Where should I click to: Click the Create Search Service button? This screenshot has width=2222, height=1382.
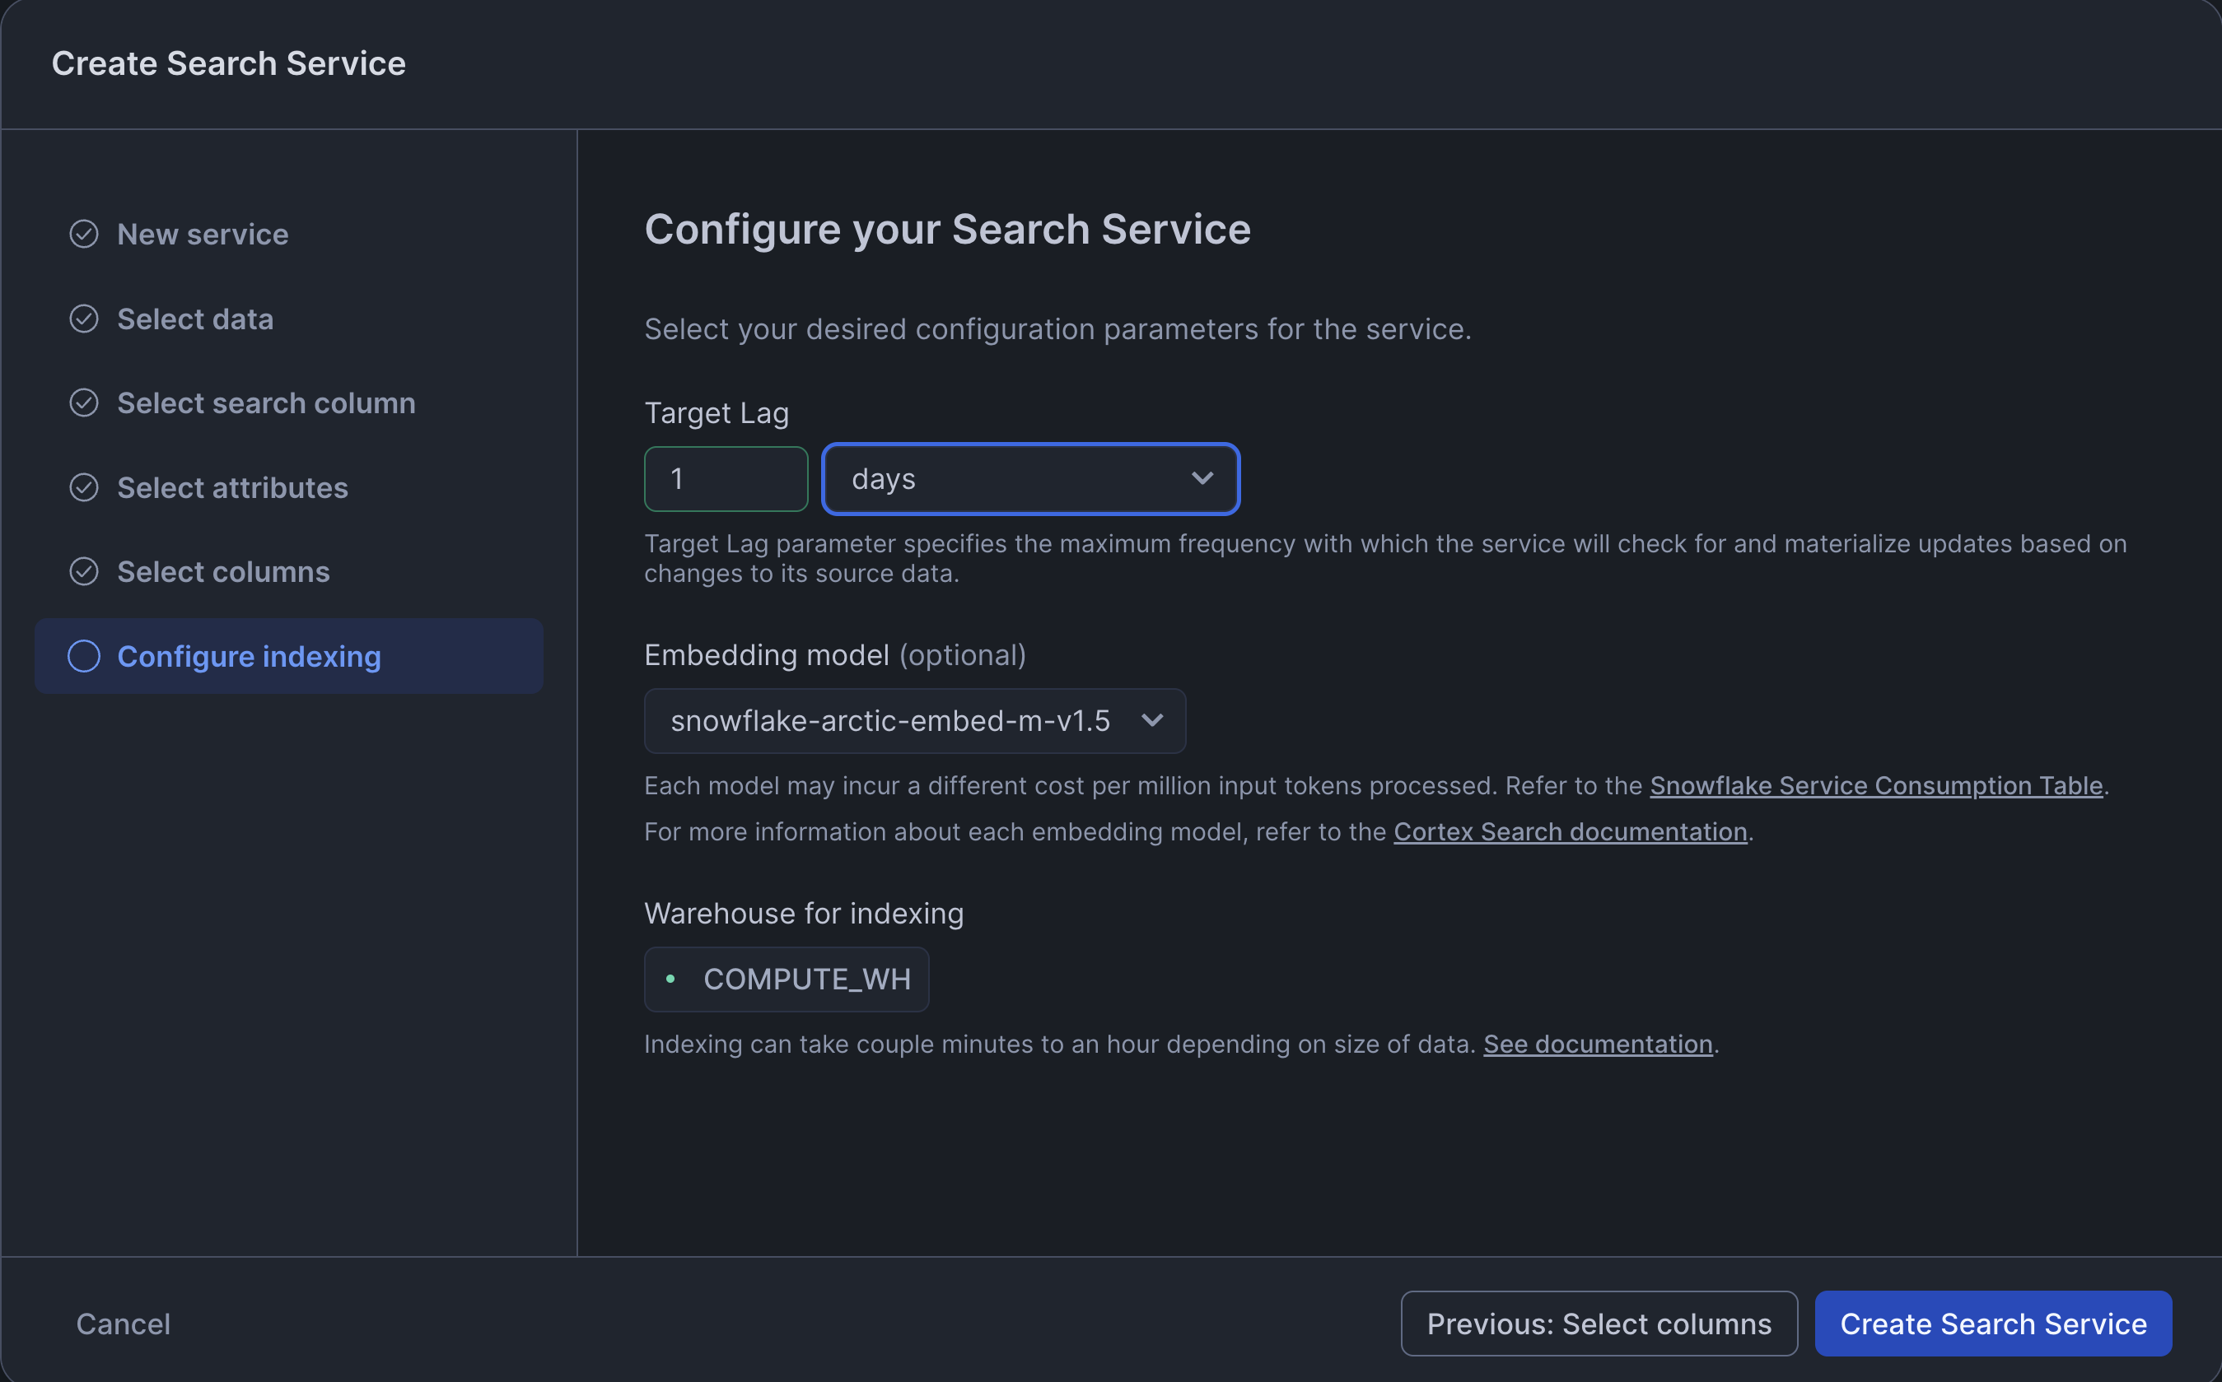pos(1992,1323)
